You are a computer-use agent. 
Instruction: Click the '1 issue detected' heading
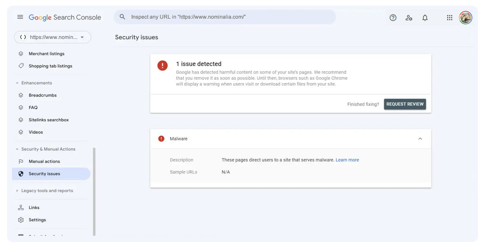tap(199, 64)
